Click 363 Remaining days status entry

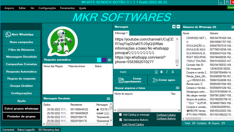coord(49,130)
